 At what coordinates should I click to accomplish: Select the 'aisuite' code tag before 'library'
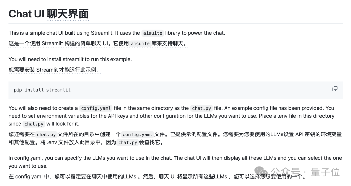point(153,33)
